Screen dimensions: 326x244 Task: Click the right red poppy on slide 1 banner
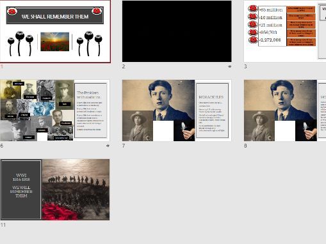[x=97, y=11]
